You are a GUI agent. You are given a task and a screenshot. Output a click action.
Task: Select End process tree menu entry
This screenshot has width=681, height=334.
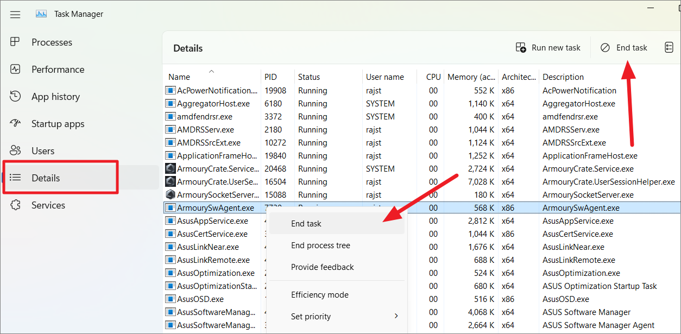click(x=320, y=245)
